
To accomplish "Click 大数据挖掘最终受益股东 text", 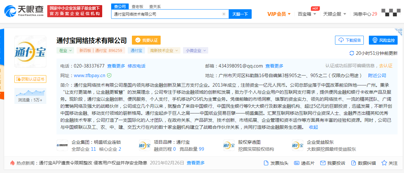I will click(332, 149).
